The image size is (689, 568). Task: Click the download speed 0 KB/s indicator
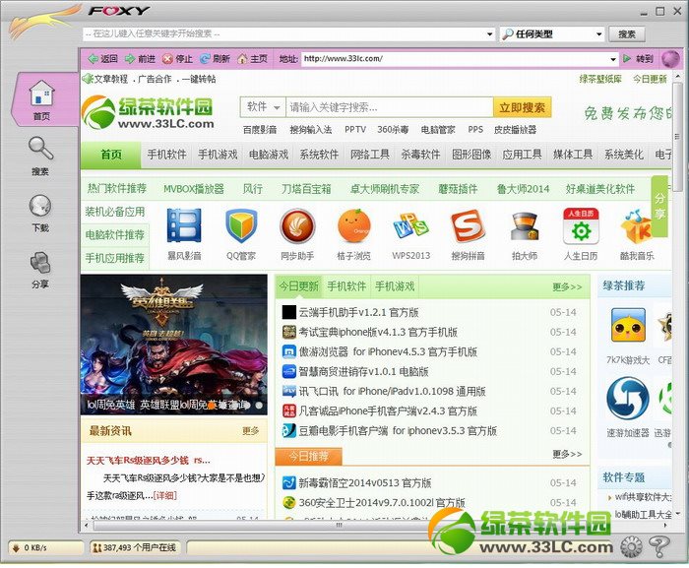click(45, 547)
